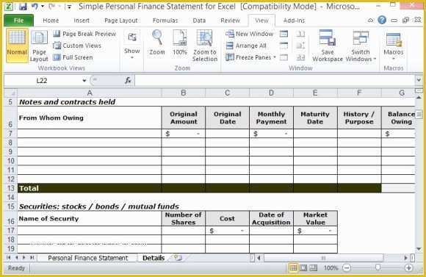Open the Name Box dropdown arrow

tap(84, 81)
